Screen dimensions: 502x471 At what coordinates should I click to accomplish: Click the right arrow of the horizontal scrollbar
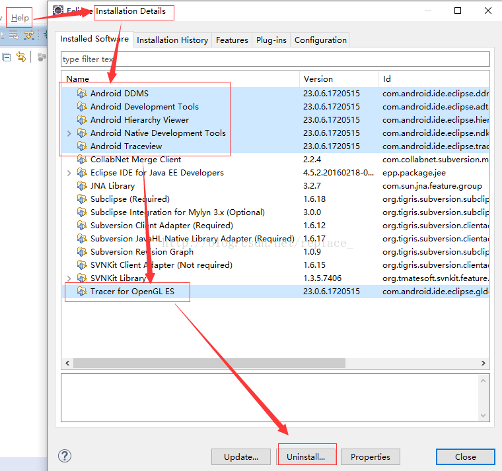coord(483,363)
